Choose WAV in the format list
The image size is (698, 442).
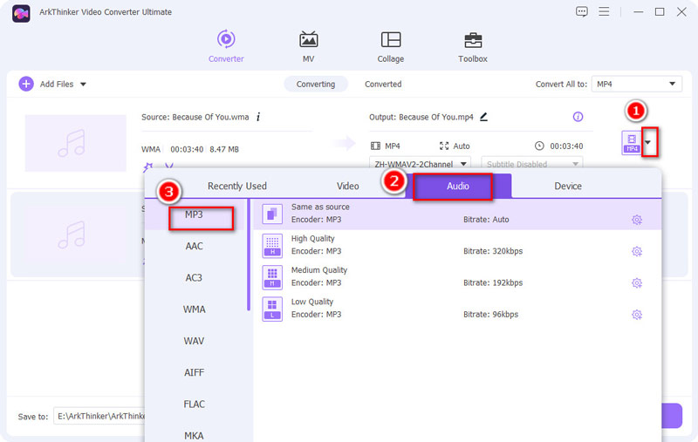click(194, 341)
